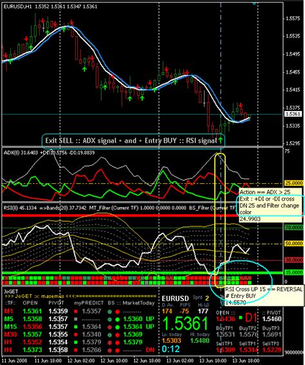Click the gray square in the M5 row
The width and height of the screenshot is (305, 365).
pyautogui.click(x=76, y=319)
